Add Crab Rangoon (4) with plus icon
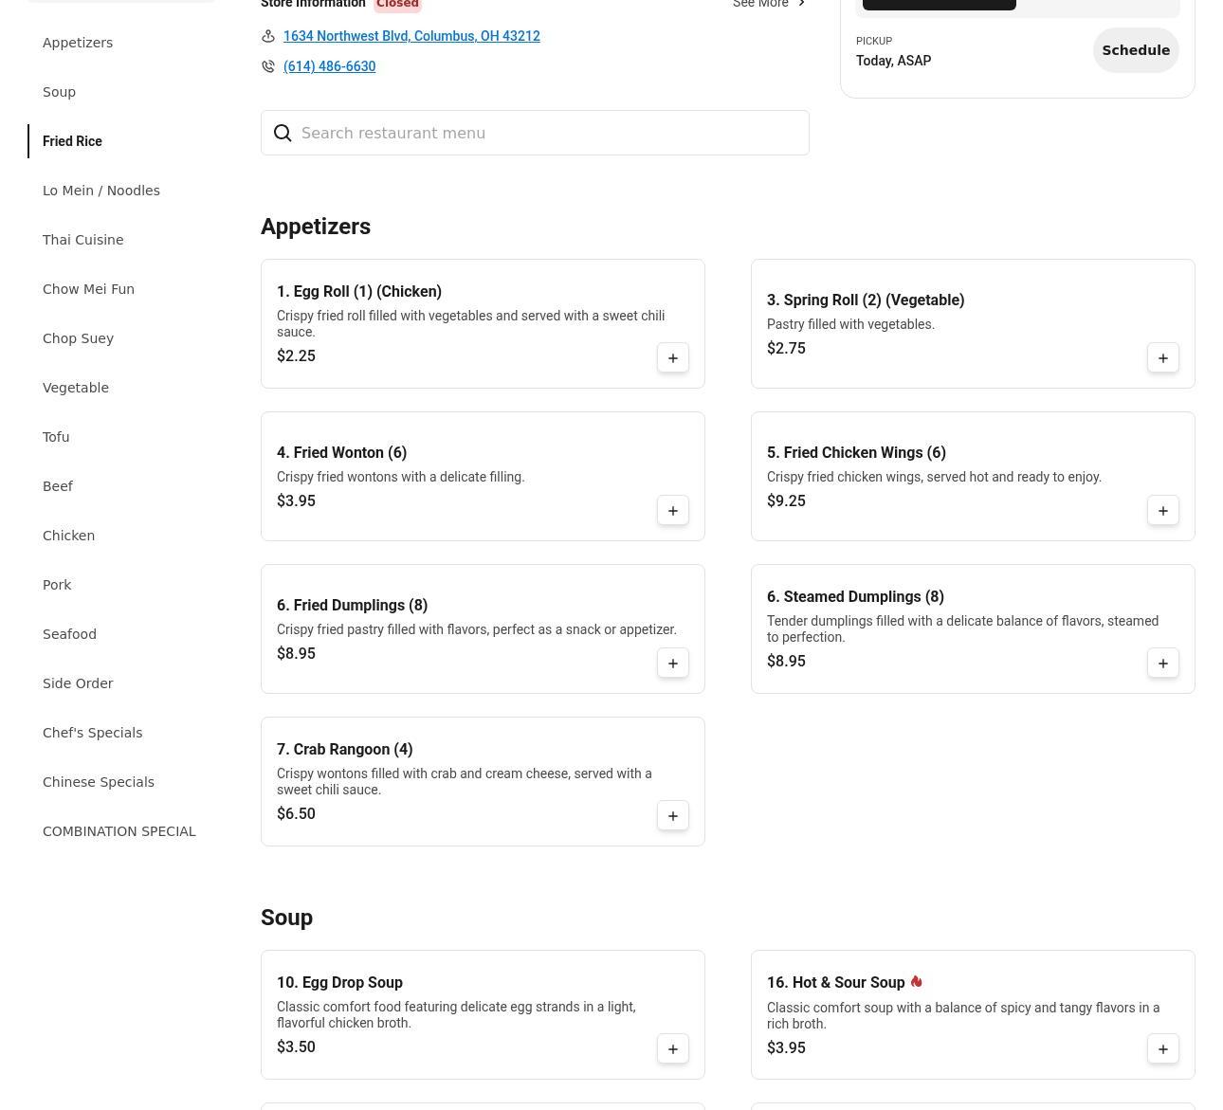Viewport: 1223px width, 1110px height. 673,816
